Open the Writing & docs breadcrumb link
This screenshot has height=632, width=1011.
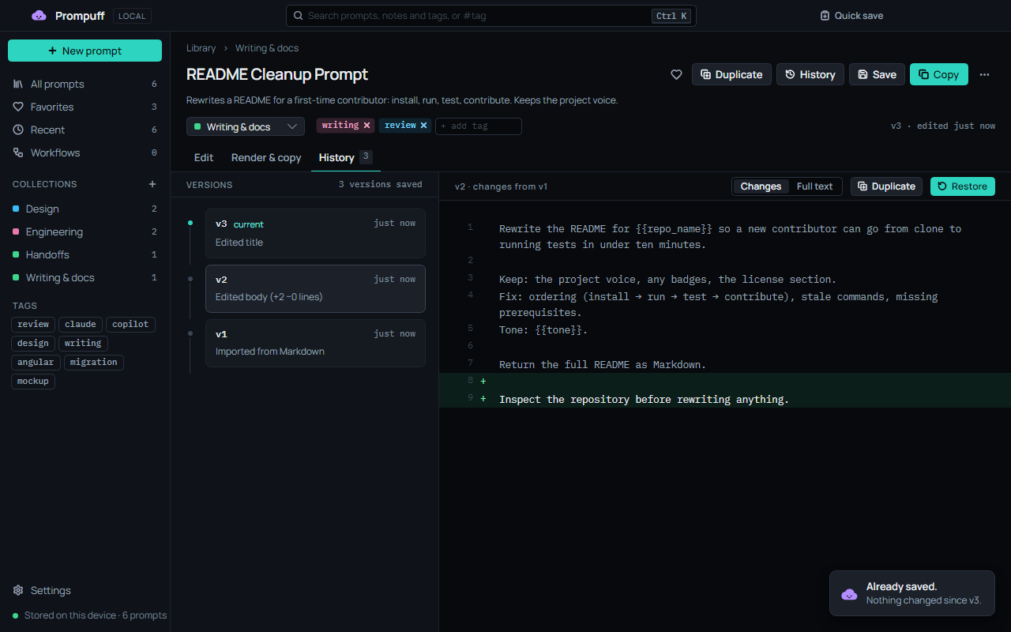point(267,48)
